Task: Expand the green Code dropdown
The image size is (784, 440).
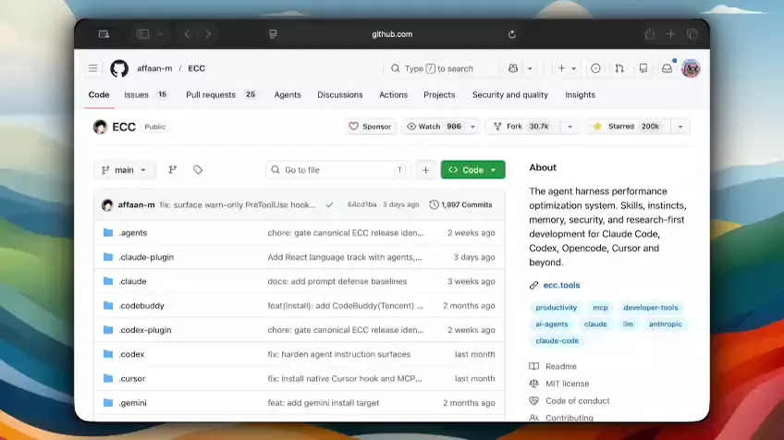Action: click(x=473, y=170)
